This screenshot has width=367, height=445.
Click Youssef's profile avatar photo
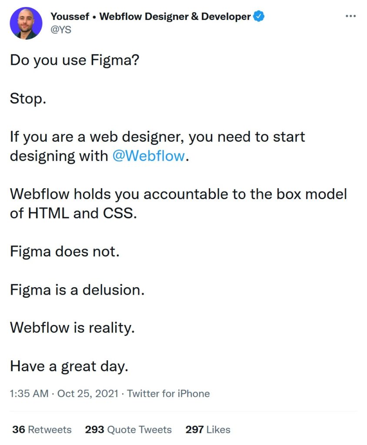pos(26,23)
